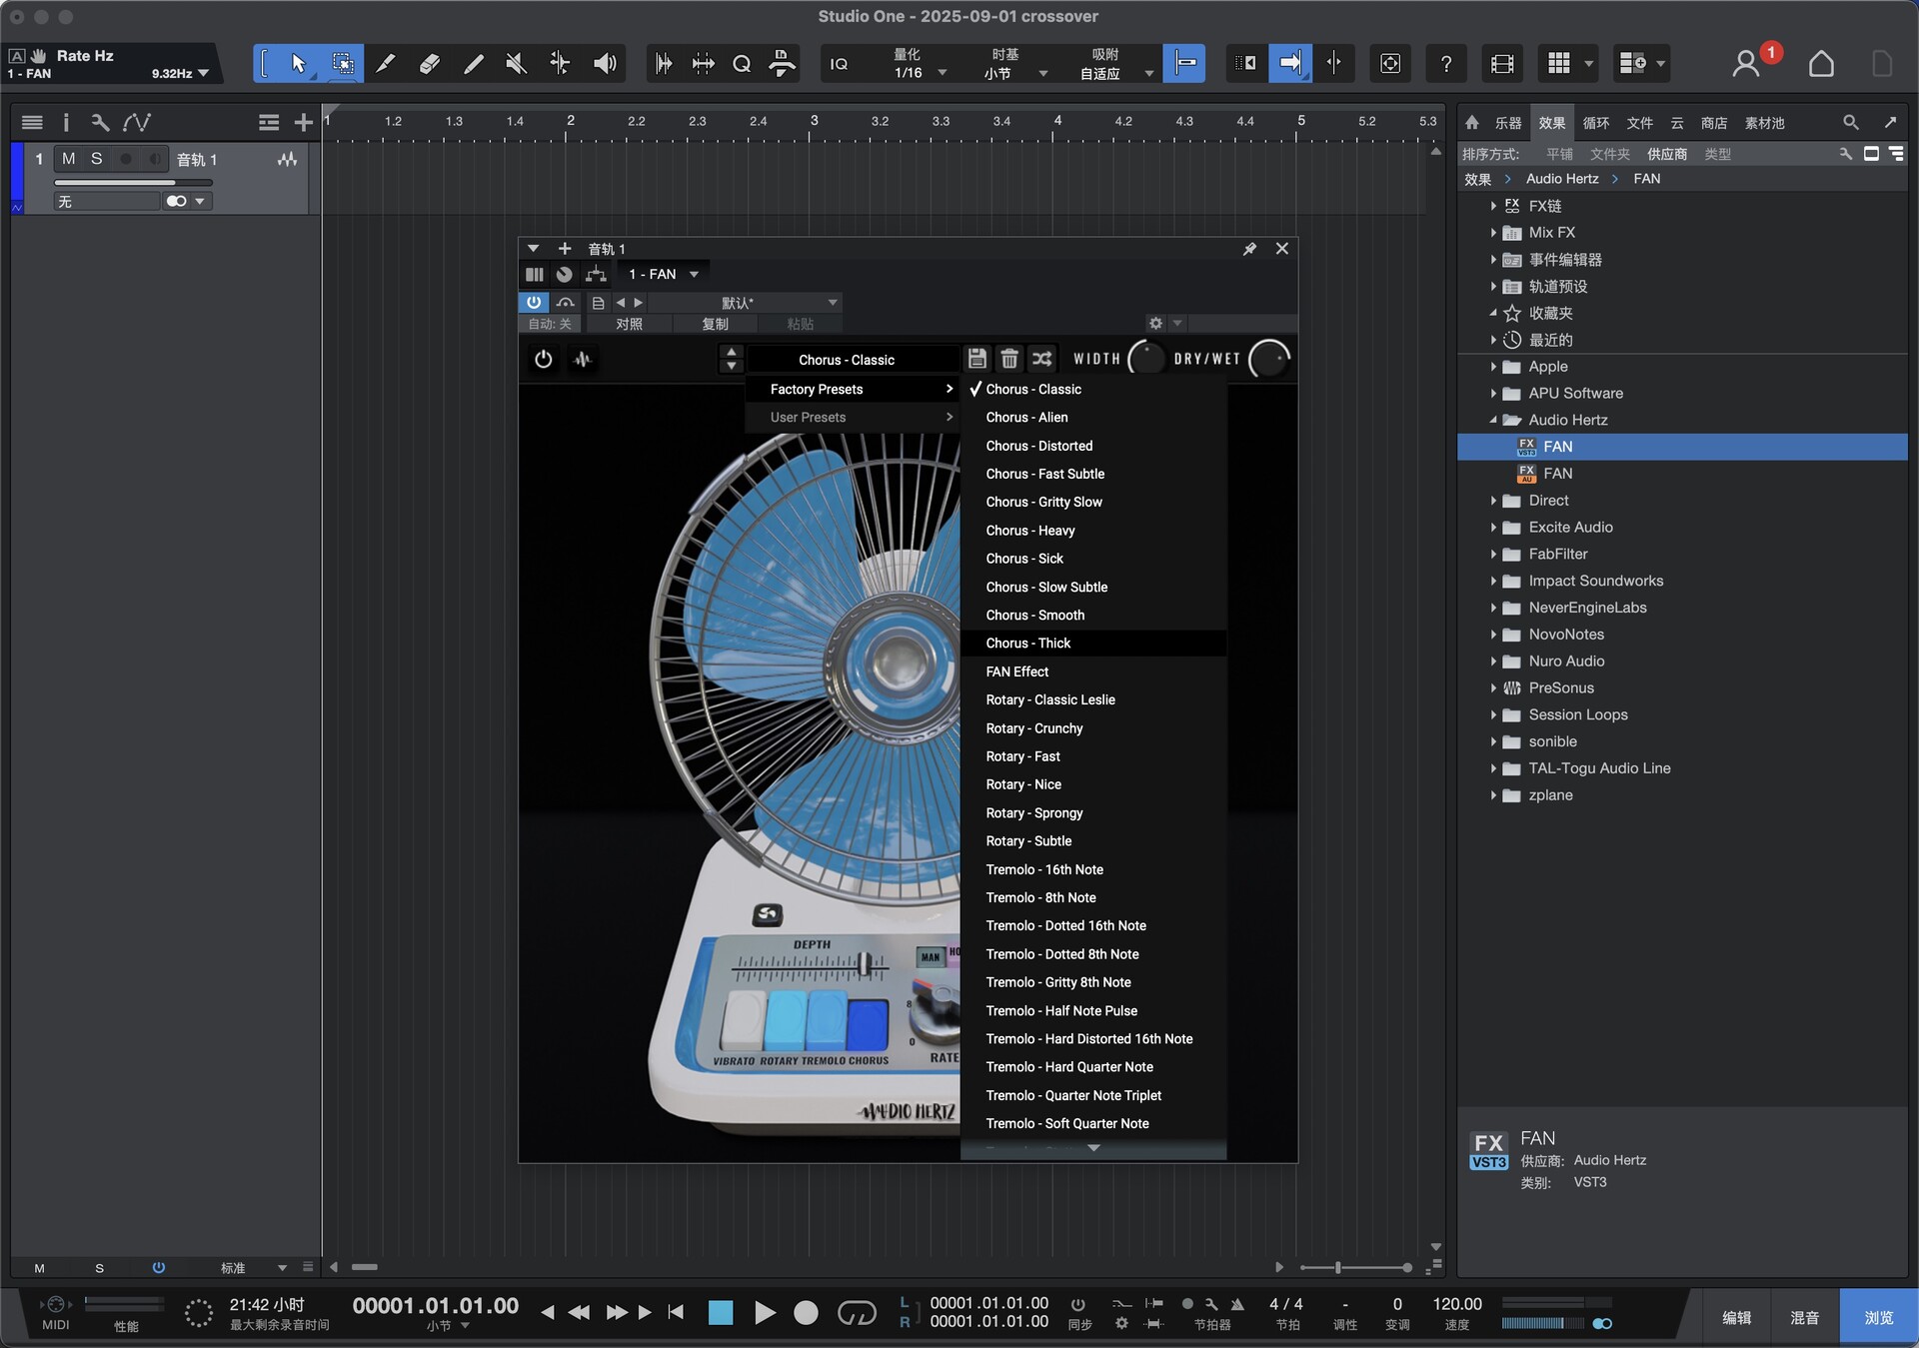Adjust the DRY/WET knob
This screenshot has height=1348, width=1919.
coord(1269,359)
